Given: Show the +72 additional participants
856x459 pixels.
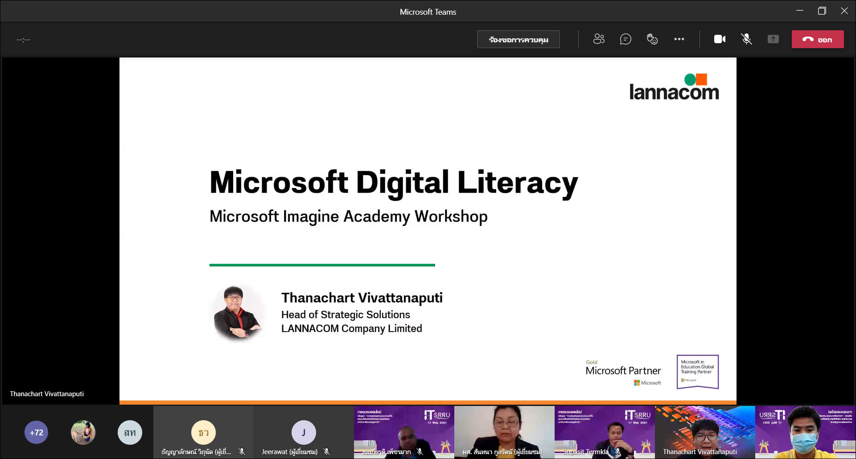Looking at the screenshot, I should (36, 432).
